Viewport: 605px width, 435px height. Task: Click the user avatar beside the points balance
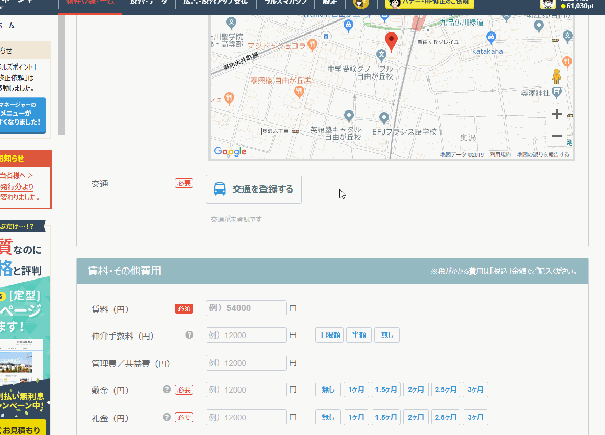(x=548, y=4)
